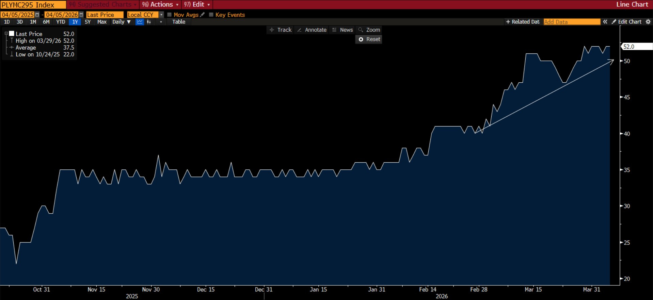Image resolution: width=653 pixels, height=300 pixels.
Task: Open start date calendar picker
Action: pyautogui.click(x=37, y=15)
